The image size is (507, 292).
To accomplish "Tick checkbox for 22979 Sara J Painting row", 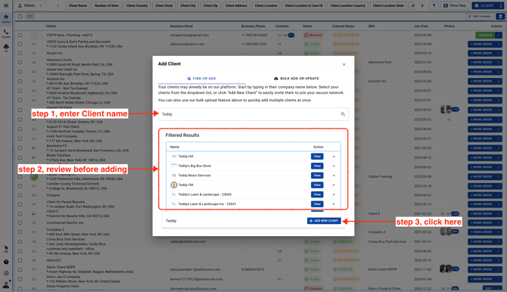I will 20,35.
